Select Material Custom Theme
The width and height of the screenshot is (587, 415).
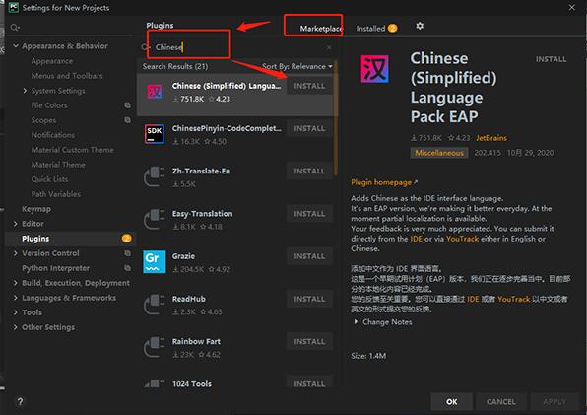pyautogui.click(x=72, y=150)
